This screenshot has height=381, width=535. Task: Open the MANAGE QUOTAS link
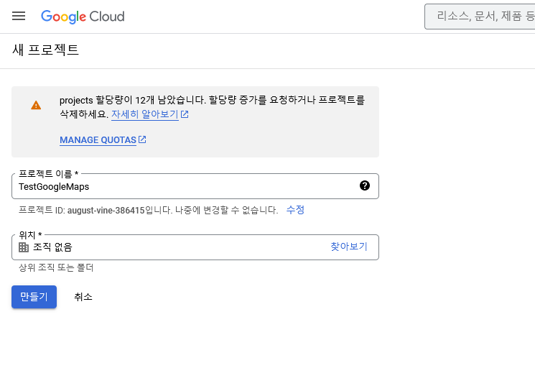(98, 140)
